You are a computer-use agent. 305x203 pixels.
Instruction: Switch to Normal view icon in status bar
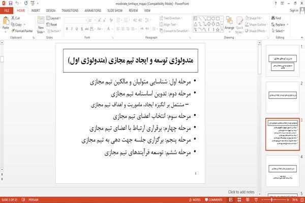click(x=231, y=199)
